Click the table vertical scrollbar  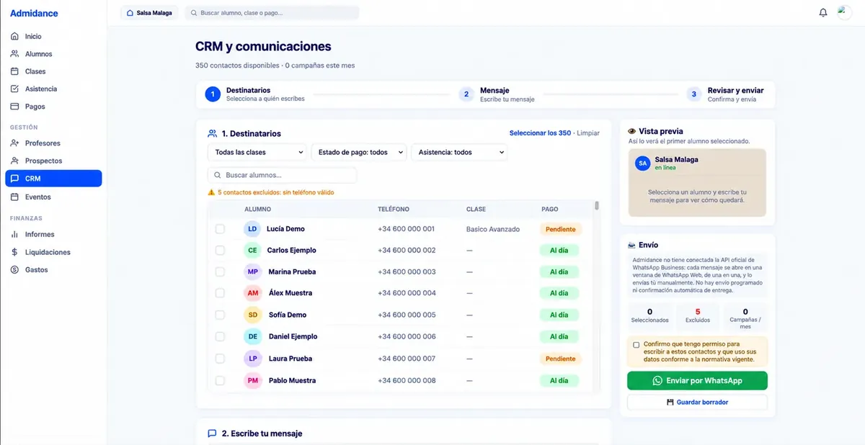click(x=597, y=206)
